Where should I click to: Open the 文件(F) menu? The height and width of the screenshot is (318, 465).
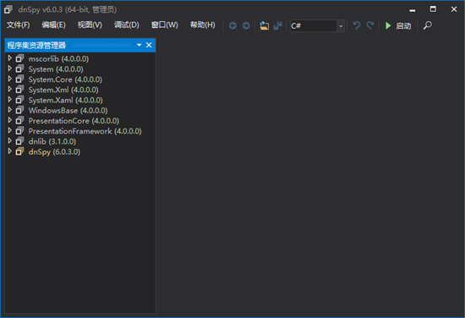18,25
